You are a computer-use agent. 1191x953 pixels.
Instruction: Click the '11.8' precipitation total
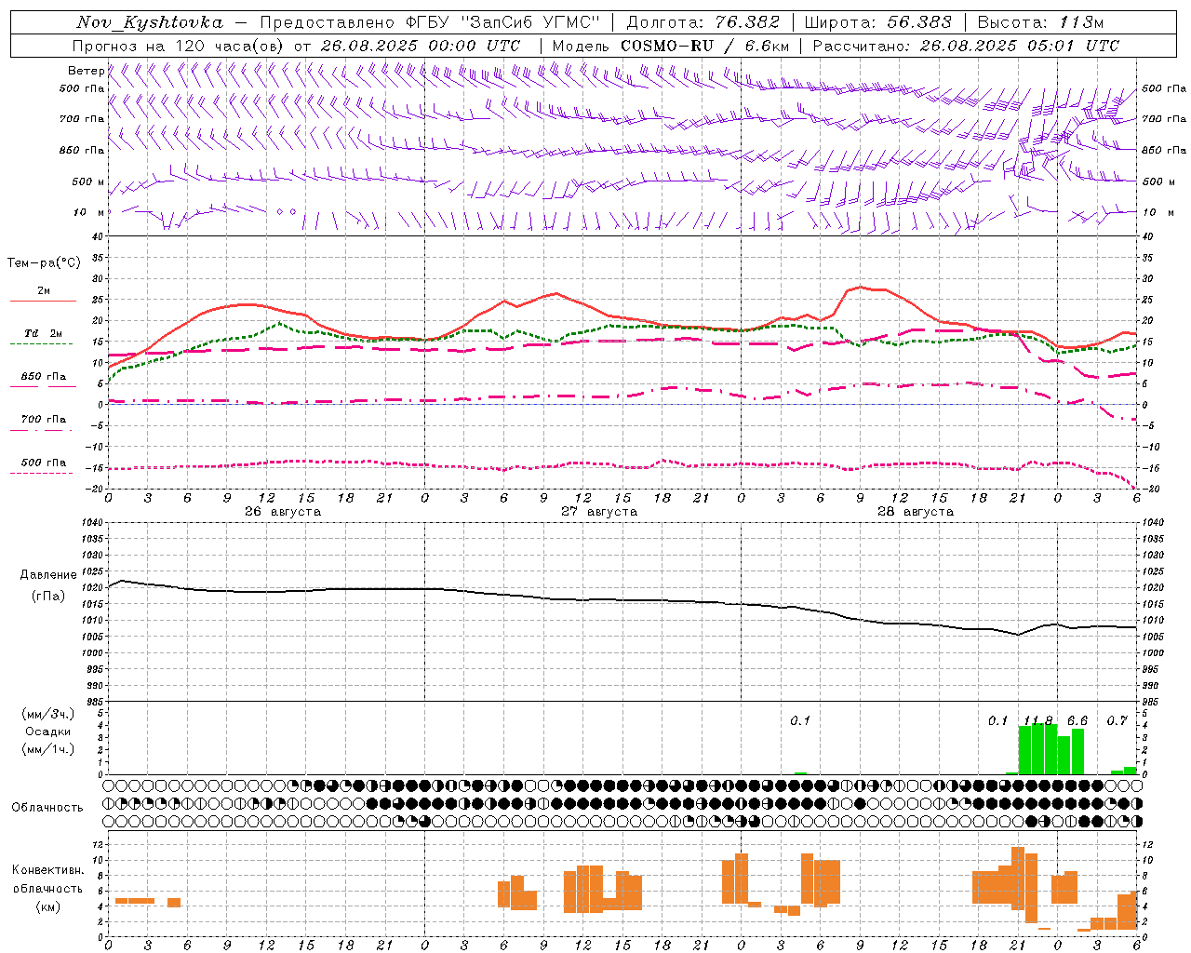[x=1037, y=721]
